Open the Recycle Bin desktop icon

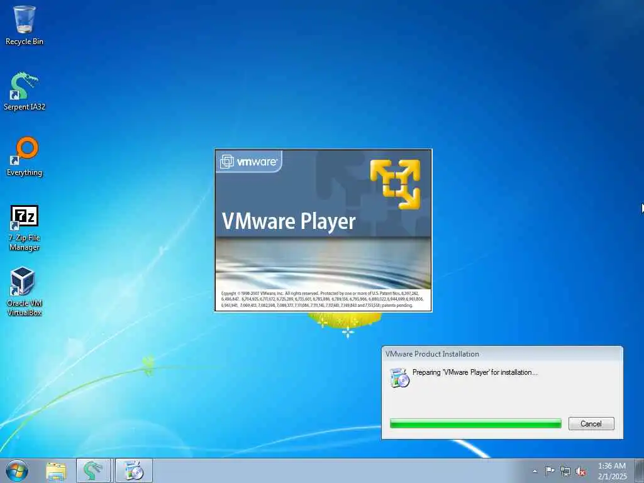(25, 25)
